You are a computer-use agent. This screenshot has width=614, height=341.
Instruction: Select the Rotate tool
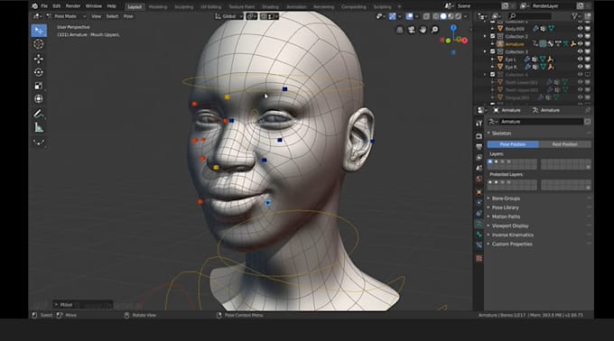[x=39, y=72]
